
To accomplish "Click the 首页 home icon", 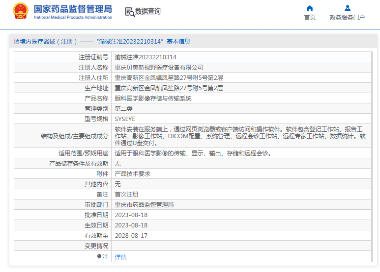I will (310, 8).
